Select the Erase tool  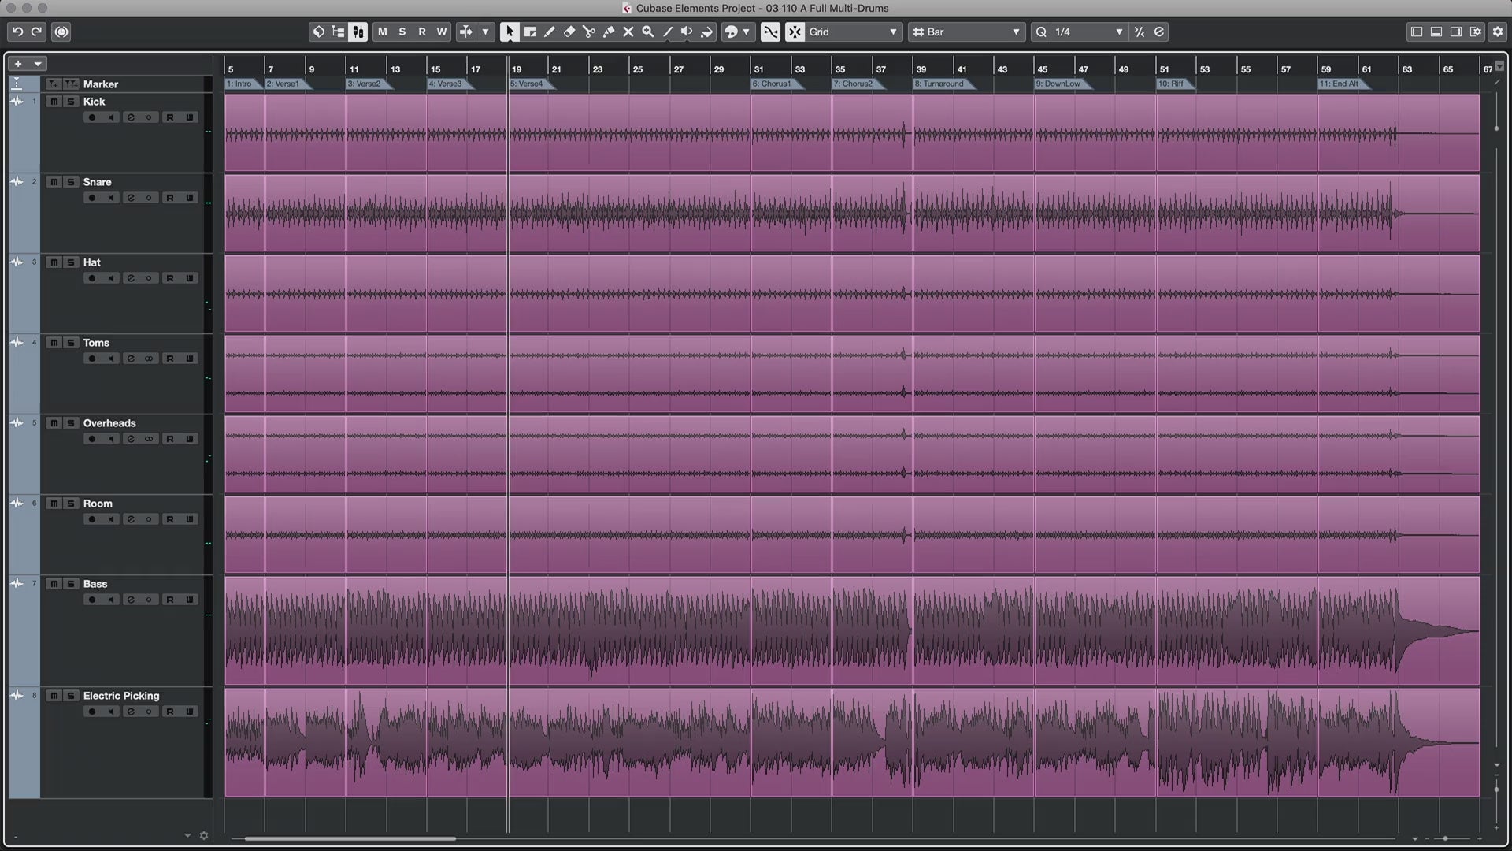(569, 32)
